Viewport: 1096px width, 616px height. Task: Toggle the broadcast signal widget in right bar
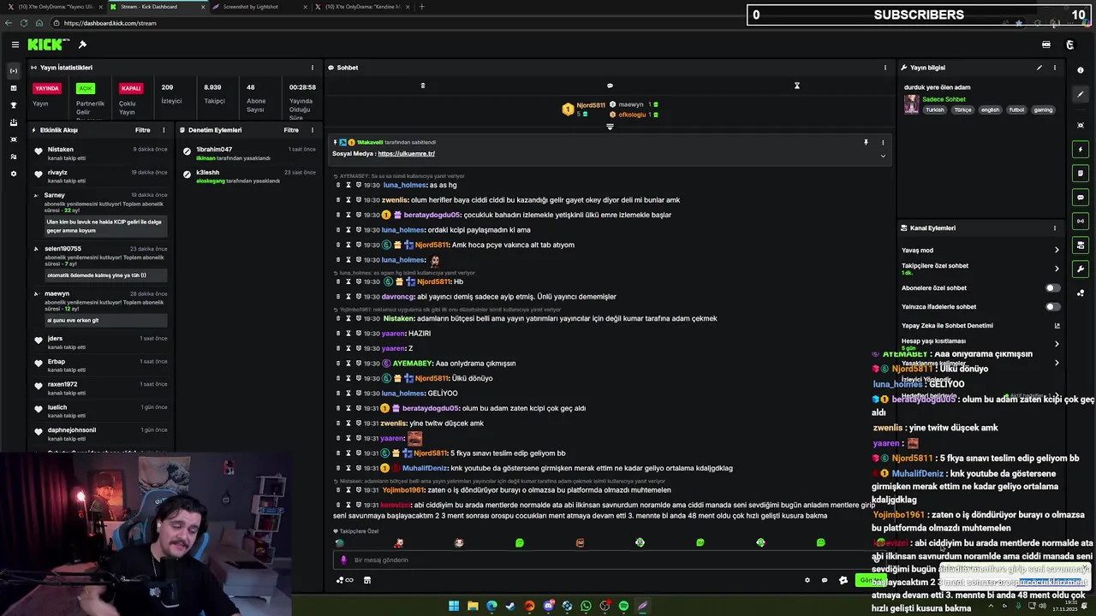click(1081, 222)
